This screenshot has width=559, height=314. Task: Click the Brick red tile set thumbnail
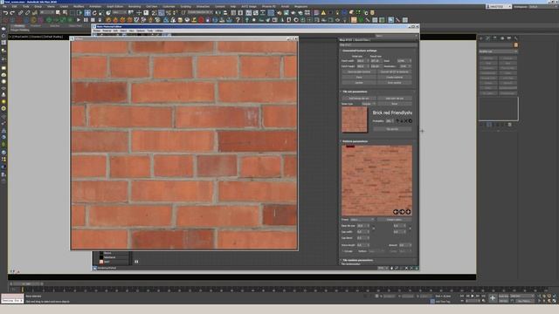[355, 119]
